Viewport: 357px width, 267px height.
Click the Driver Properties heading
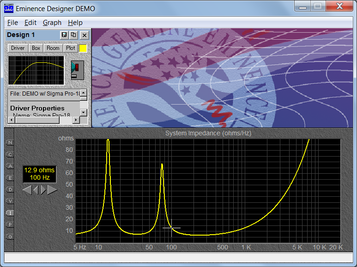tap(37, 108)
